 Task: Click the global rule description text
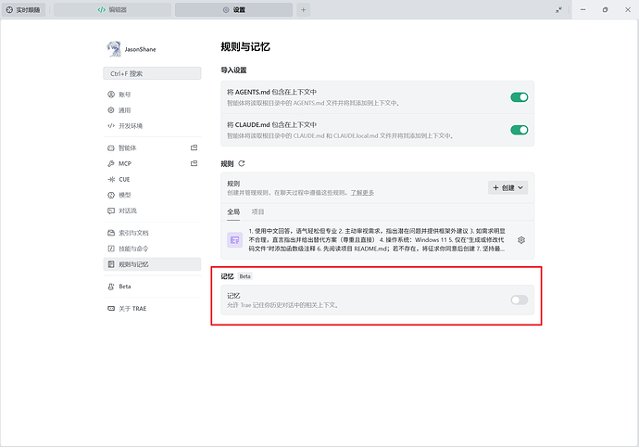pyautogui.click(x=377, y=240)
